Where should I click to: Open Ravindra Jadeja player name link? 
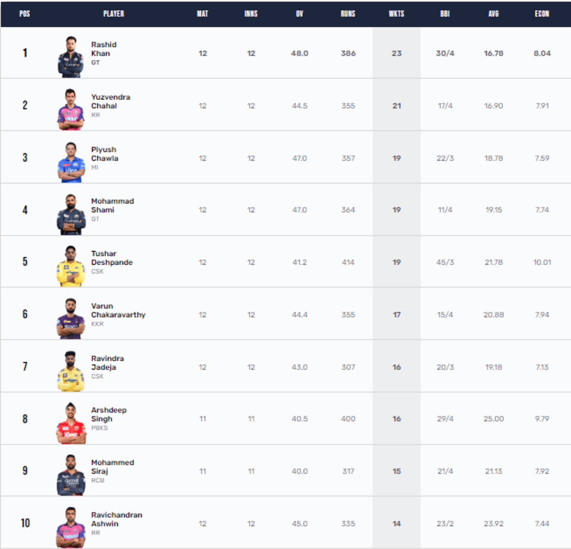click(107, 363)
